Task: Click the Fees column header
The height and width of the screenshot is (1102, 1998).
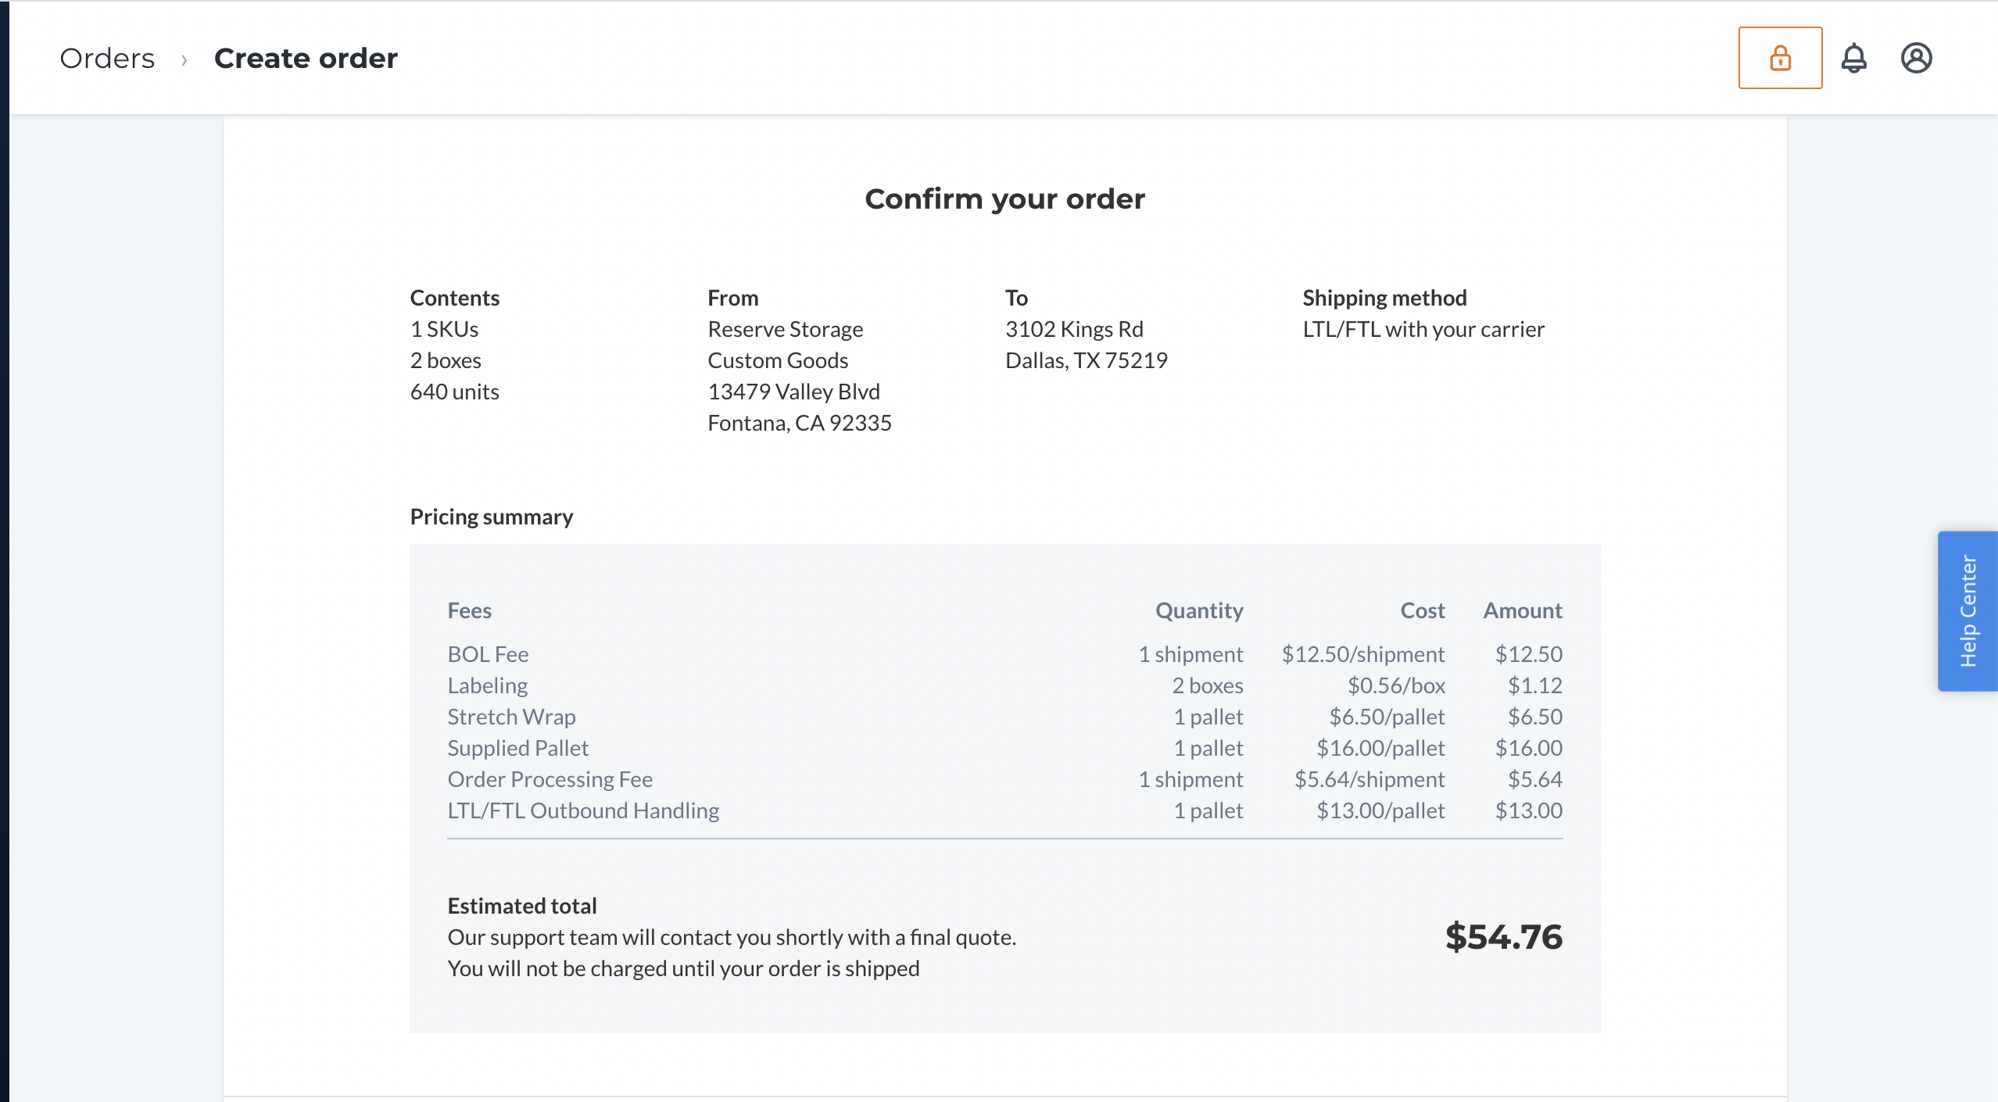Action: coord(469,610)
